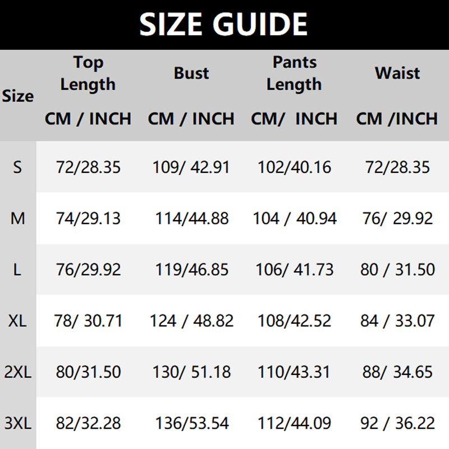Image resolution: width=449 pixels, height=449 pixels.
Task: Click the Top Length column header
Action: tap(88, 74)
